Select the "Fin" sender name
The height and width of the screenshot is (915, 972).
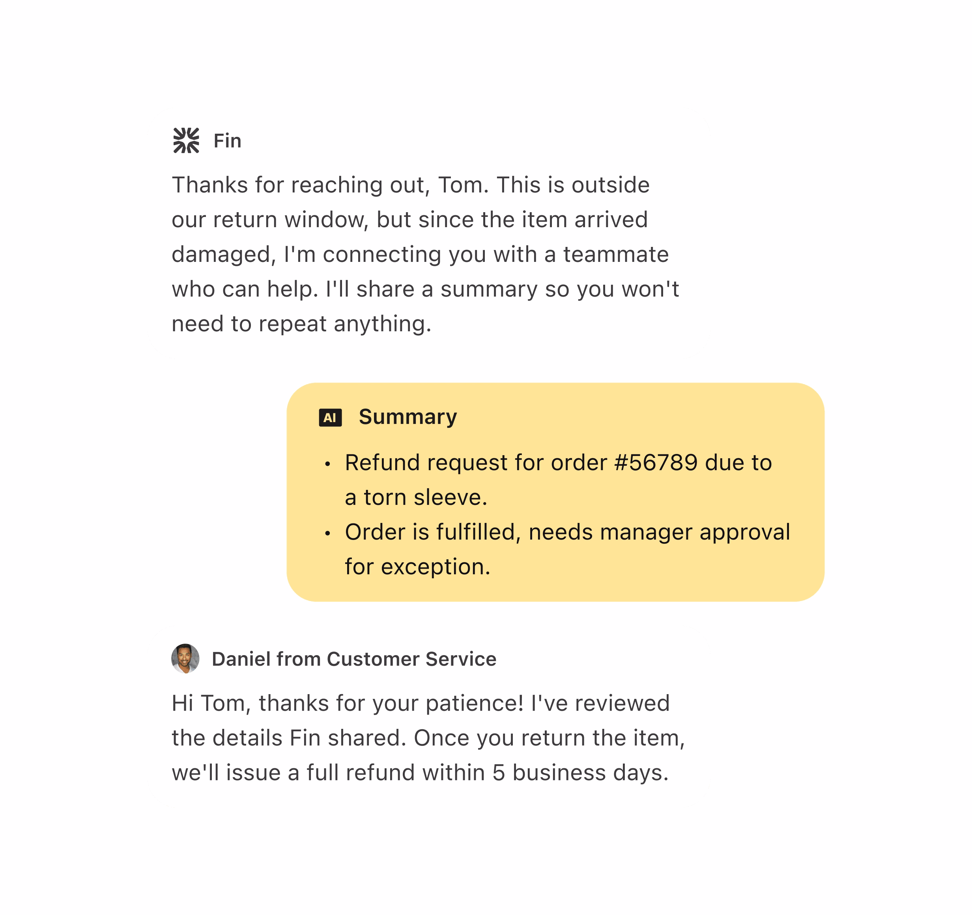[227, 141]
